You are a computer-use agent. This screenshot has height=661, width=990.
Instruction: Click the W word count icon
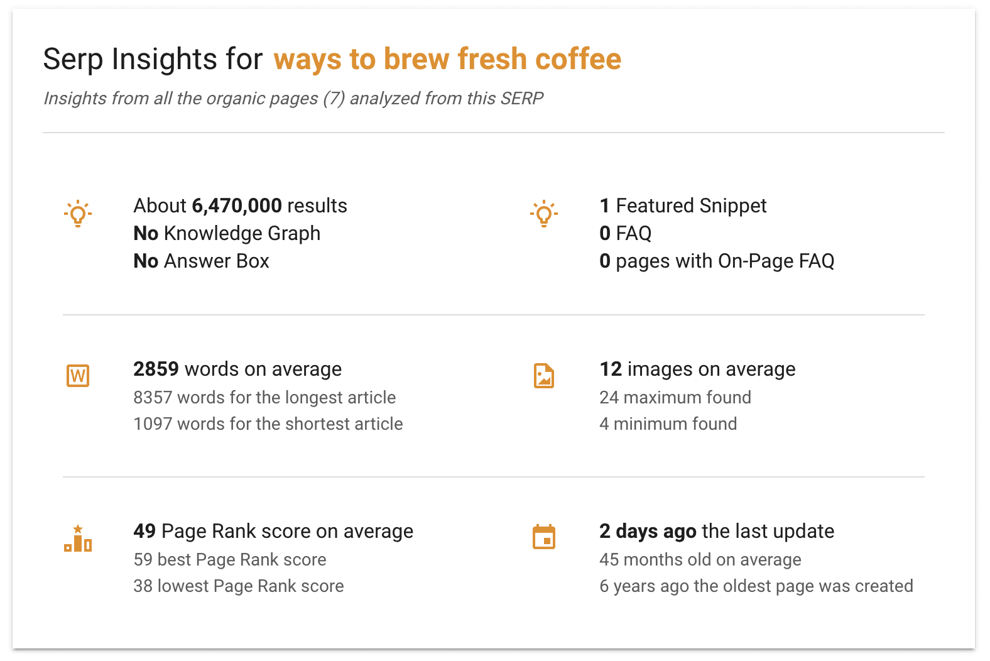[78, 376]
